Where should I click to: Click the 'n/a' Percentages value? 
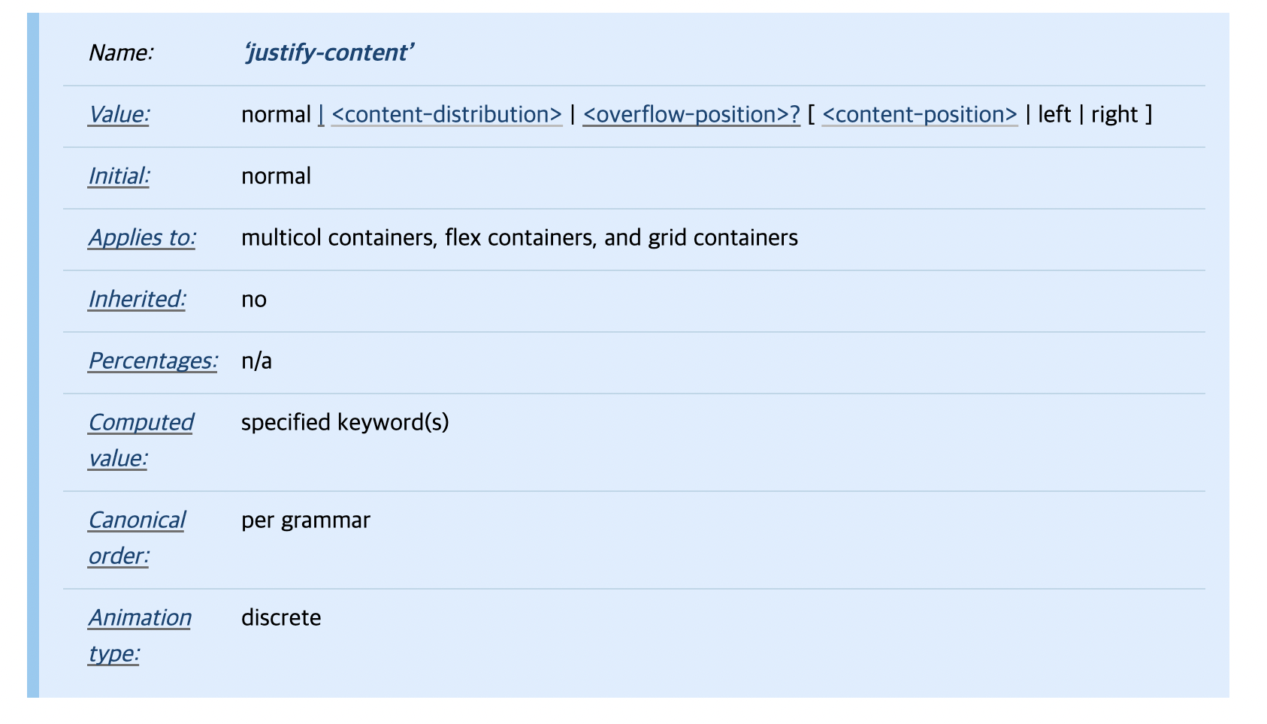(256, 360)
